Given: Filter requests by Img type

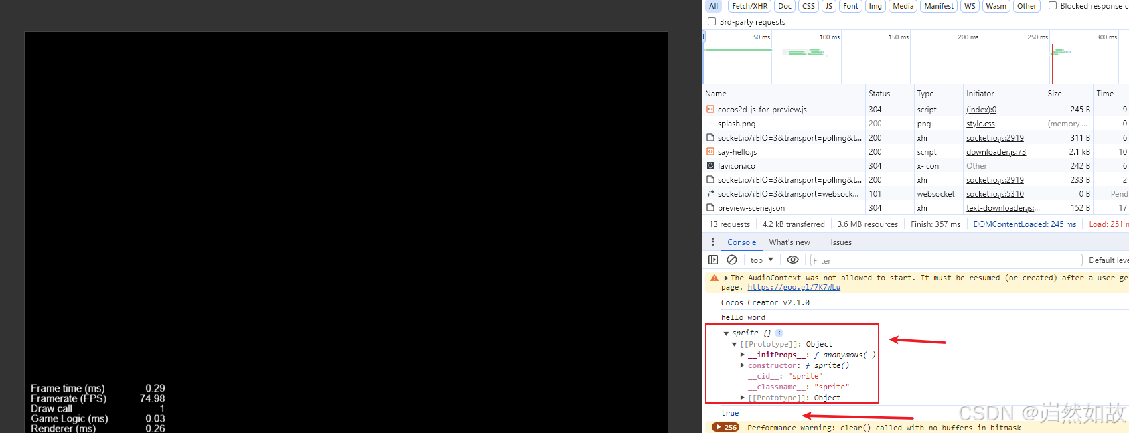Looking at the screenshot, I should [x=875, y=6].
